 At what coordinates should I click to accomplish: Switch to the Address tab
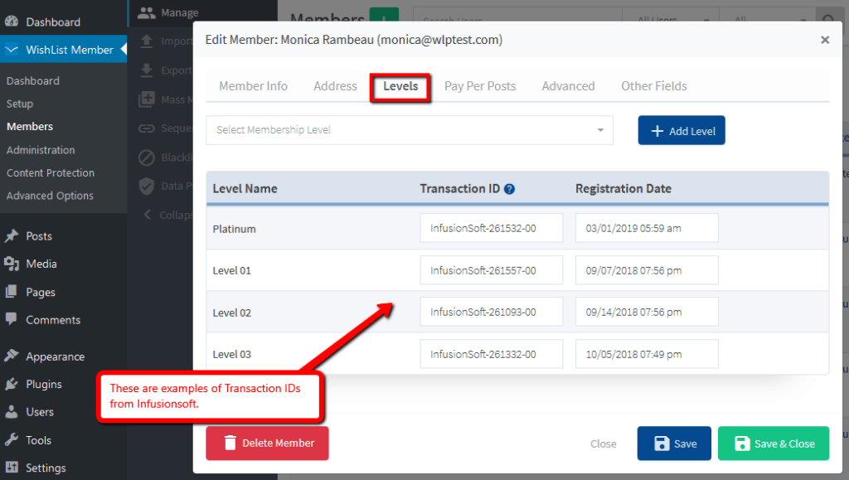coord(335,86)
